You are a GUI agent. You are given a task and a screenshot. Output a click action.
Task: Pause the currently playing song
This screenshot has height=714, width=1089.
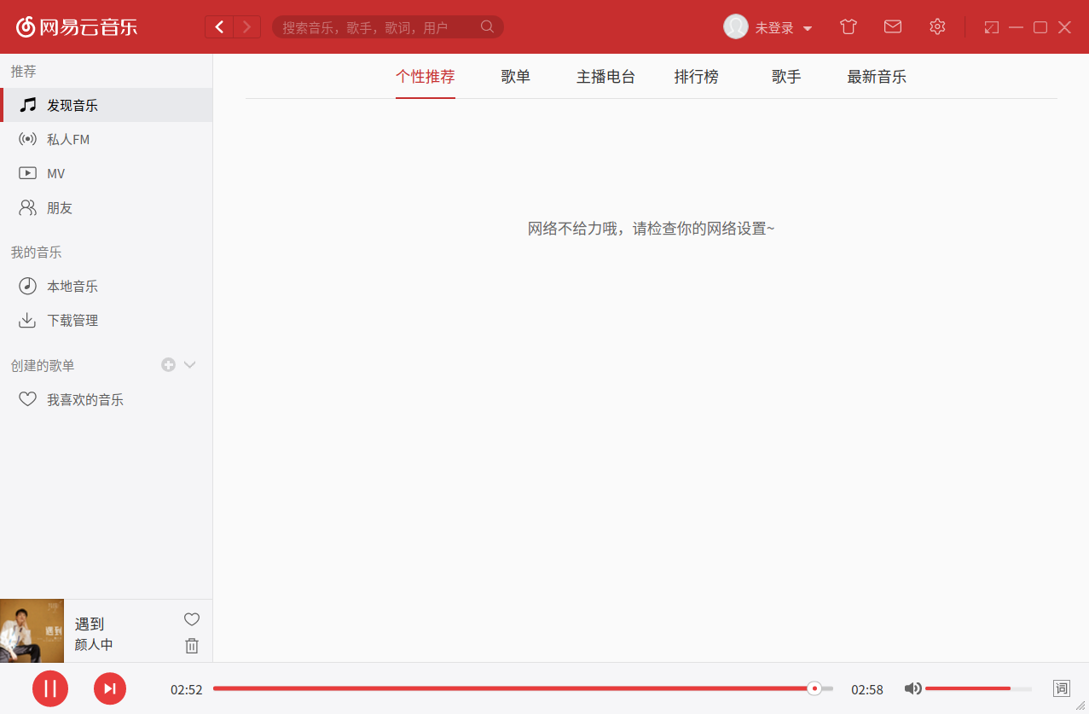click(x=50, y=688)
